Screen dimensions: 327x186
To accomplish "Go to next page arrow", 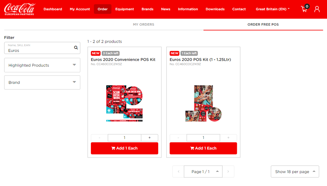I will click(x=228, y=172).
